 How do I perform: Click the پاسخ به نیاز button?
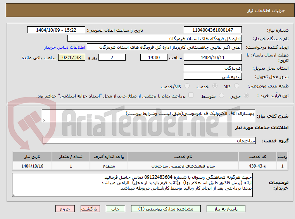pos(226,209)
